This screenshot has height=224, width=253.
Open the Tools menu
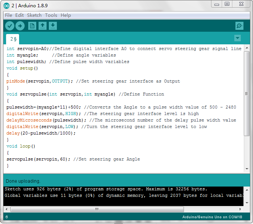pos(51,15)
